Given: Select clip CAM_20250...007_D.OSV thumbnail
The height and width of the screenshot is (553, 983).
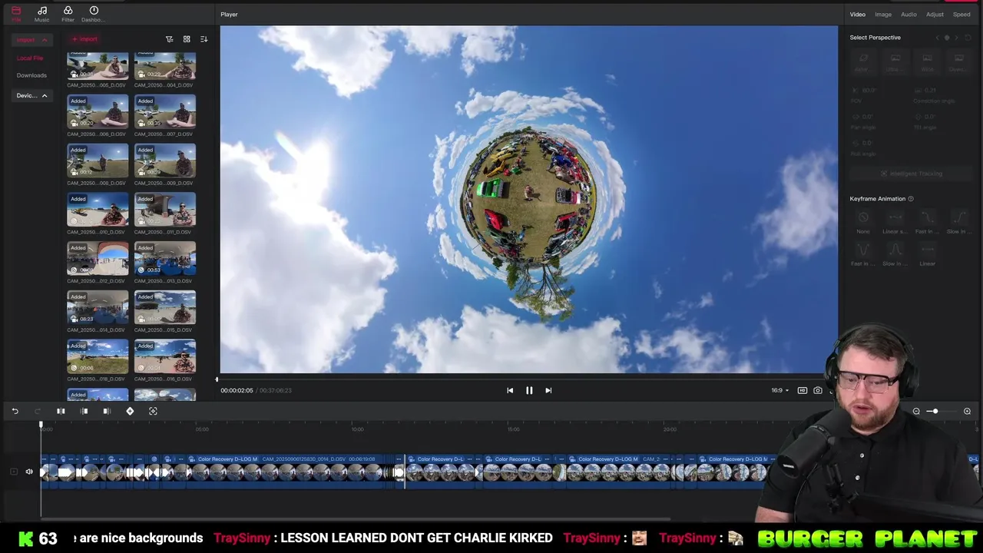Looking at the screenshot, I should tap(165, 111).
